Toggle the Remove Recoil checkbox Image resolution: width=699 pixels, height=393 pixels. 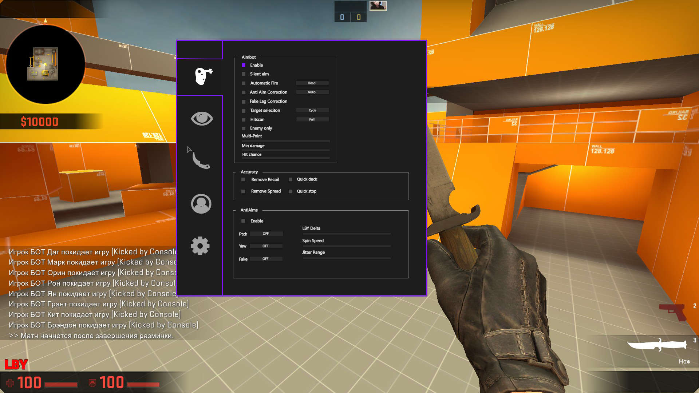coord(243,179)
